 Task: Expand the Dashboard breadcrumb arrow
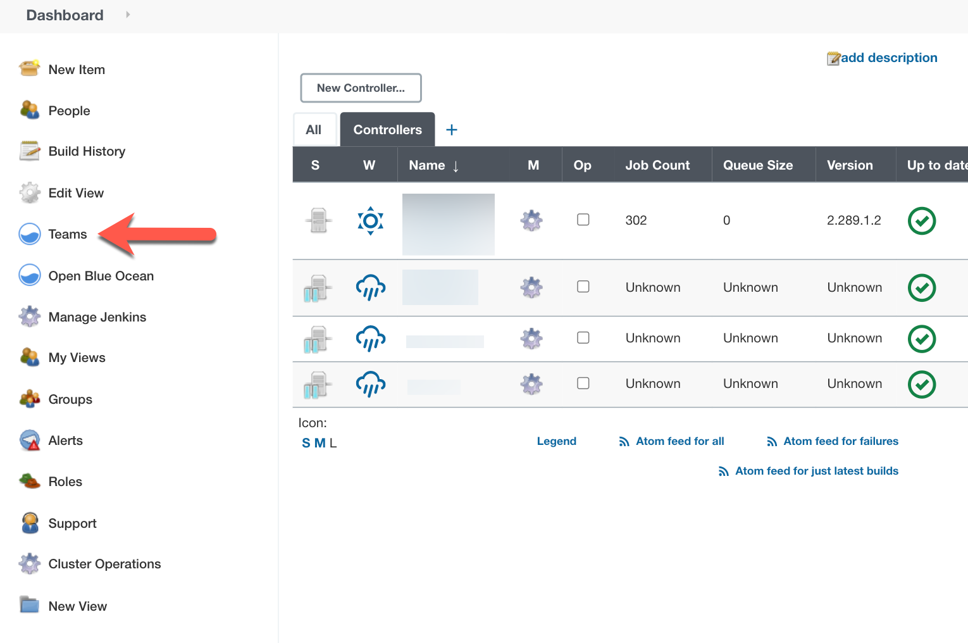pos(128,15)
